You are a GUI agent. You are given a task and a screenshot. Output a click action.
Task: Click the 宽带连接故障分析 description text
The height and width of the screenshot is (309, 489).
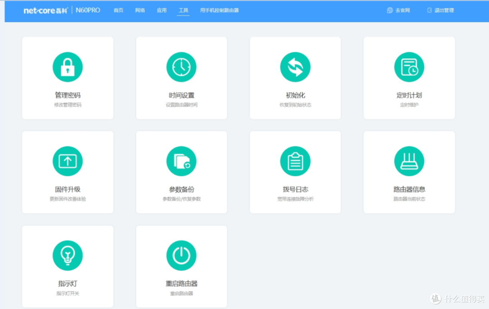[295, 199]
